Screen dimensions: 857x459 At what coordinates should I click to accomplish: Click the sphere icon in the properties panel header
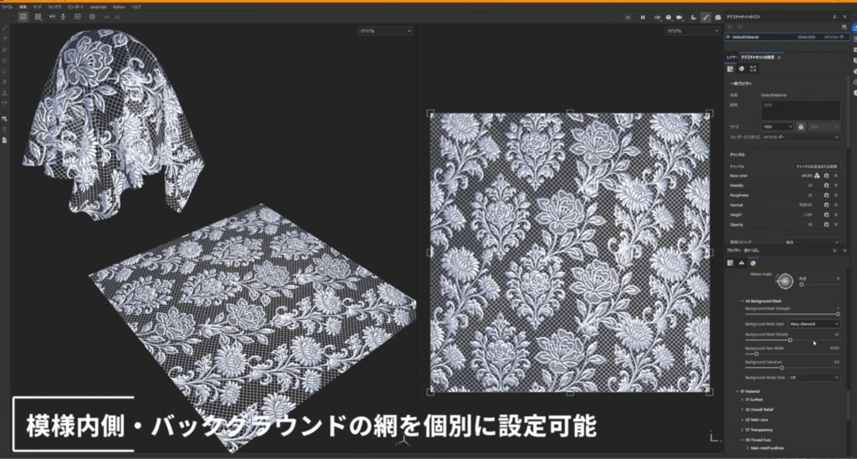(x=753, y=263)
